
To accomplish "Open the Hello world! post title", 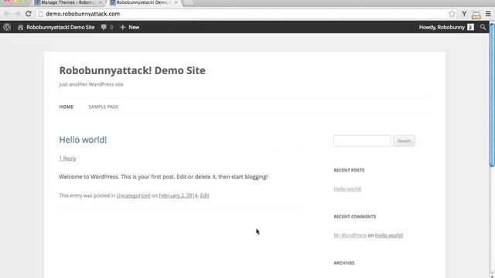I will point(83,140).
